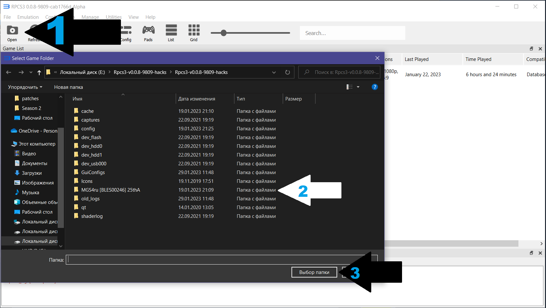The height and width of the screenshot is (308, 546).
Task: Click the sidebar scrollbar down arrow
Action: click(x=61, y=246)
